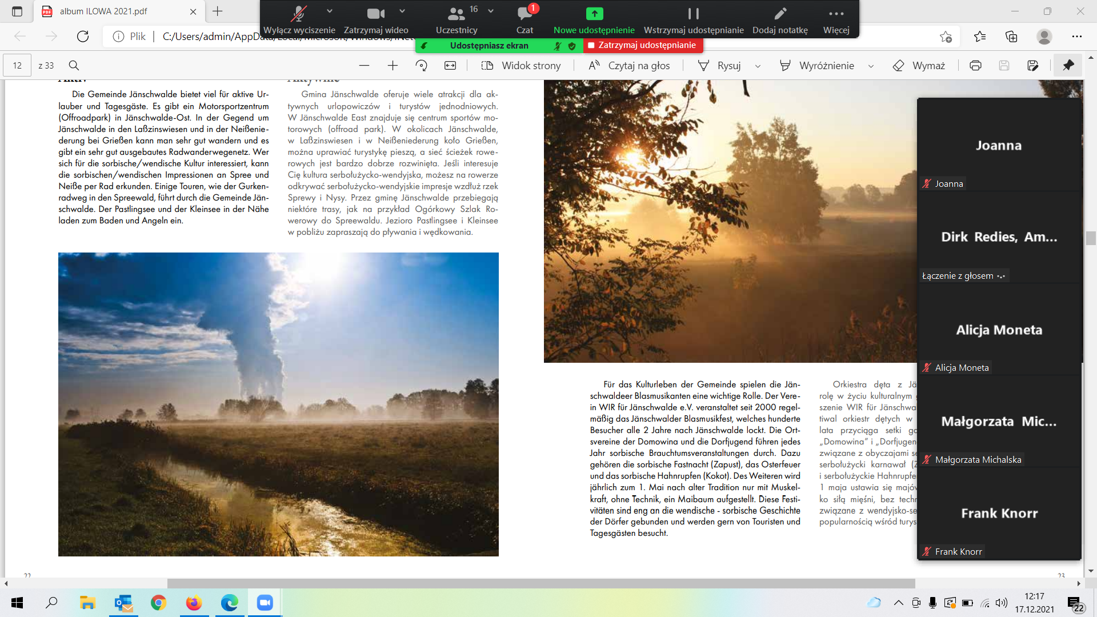Image resolution: width=1097 pixels, height=617 pixels.
Task: Click the vertical scrollbar thumb of PDF
Action: (1091, 238)
